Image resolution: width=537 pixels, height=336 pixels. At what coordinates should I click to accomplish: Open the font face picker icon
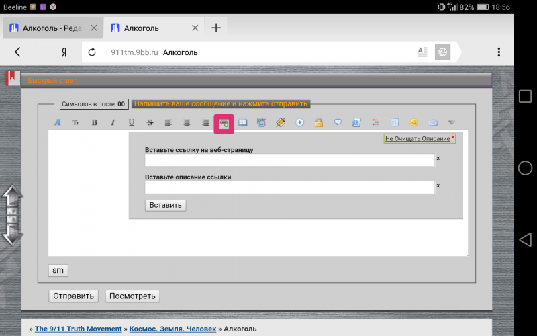click(58, 122)
